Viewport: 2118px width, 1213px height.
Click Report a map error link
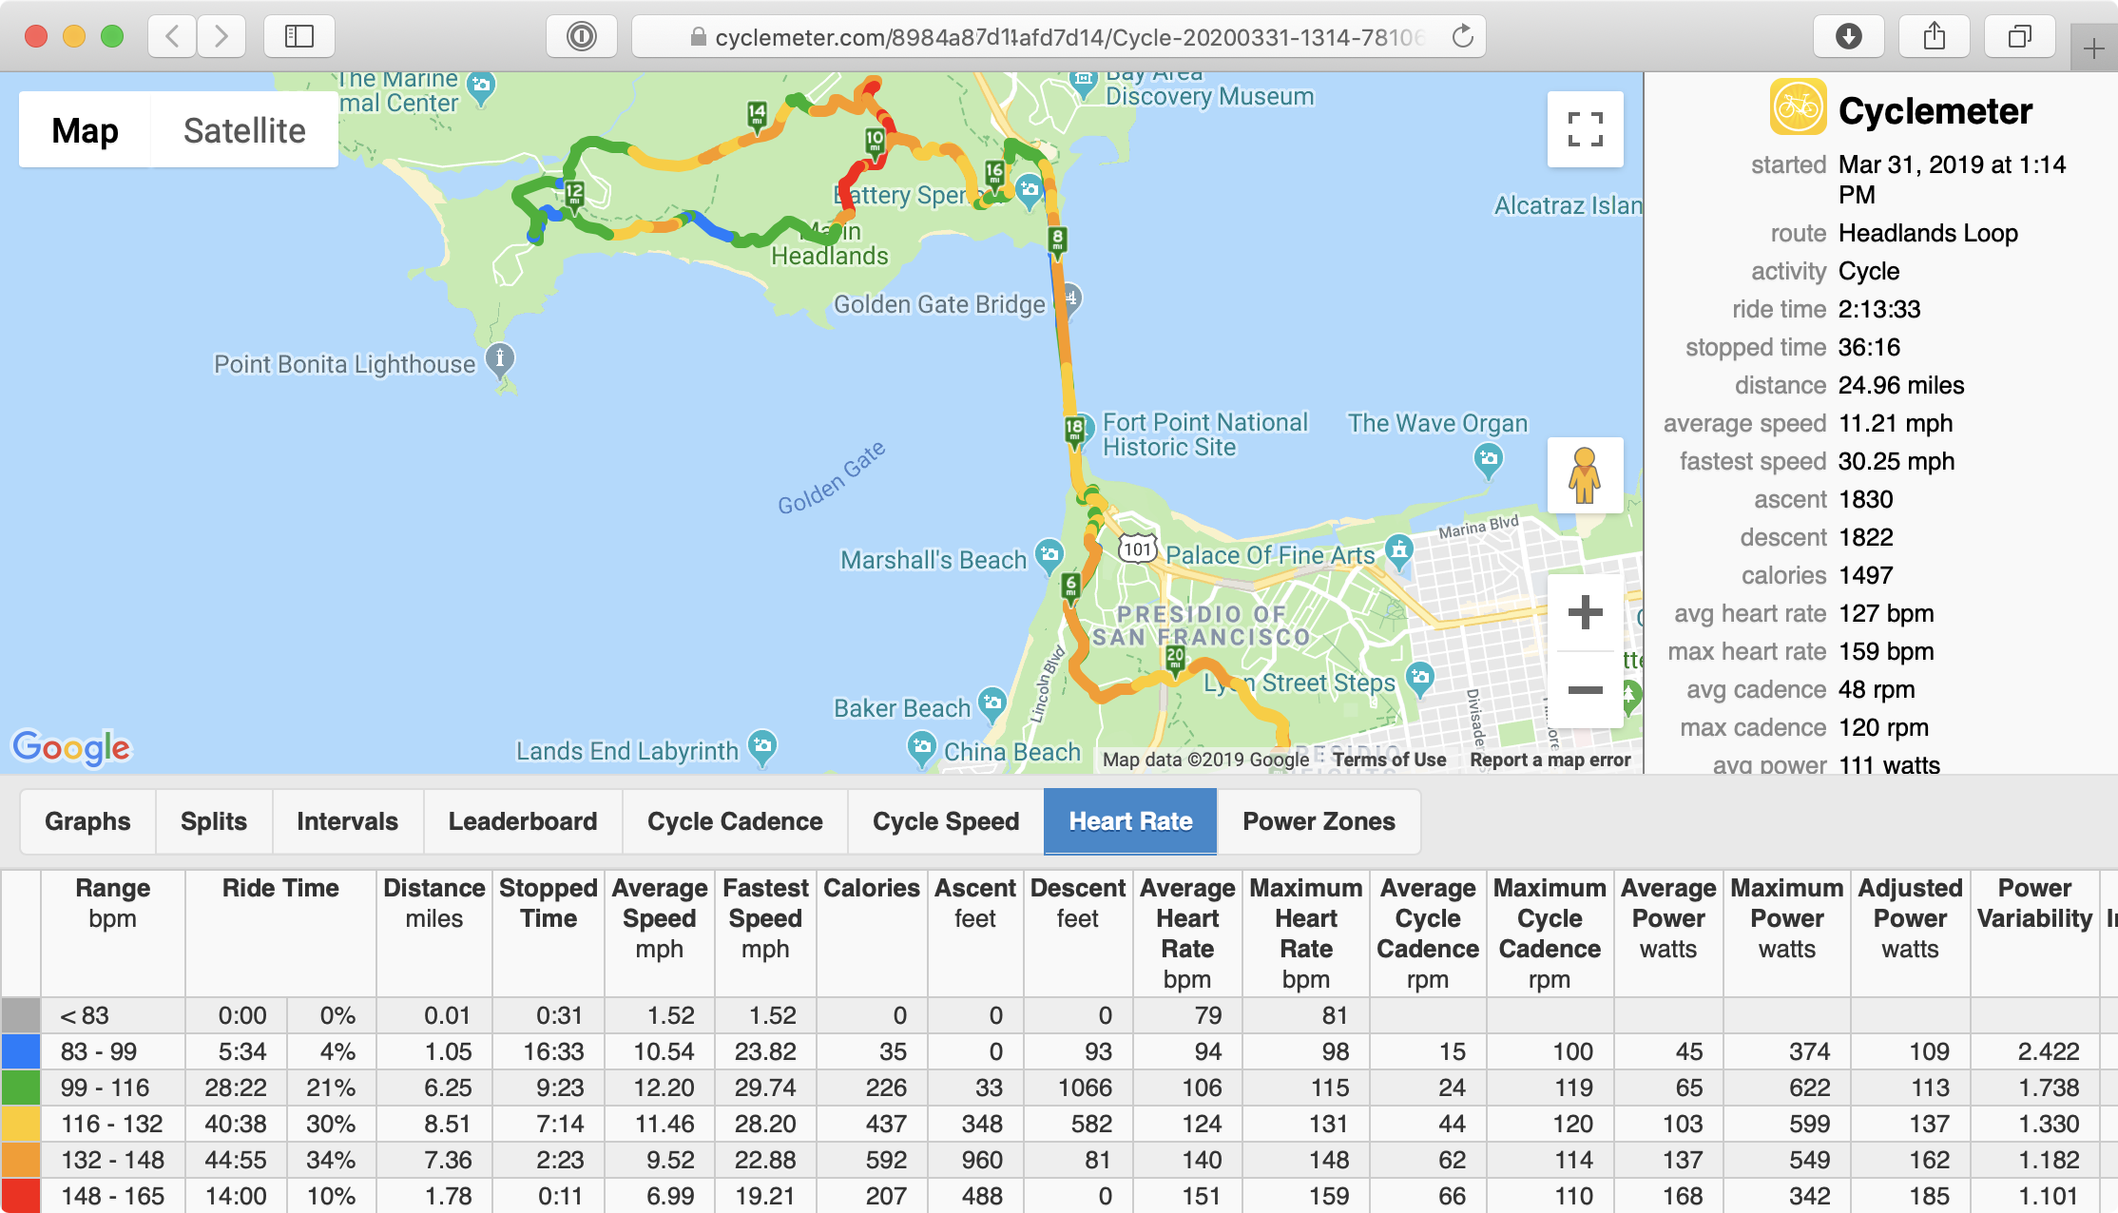[x=1550, y=760]
